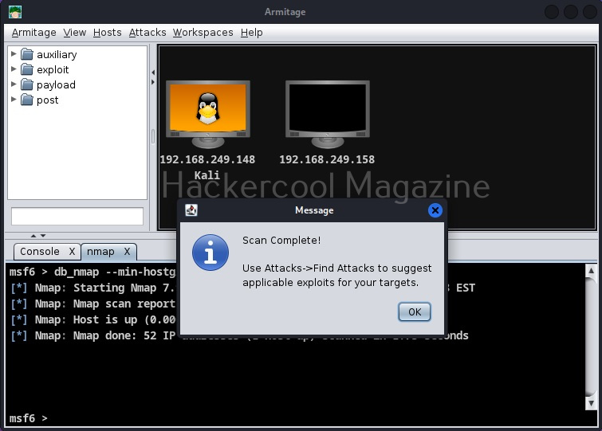
Task: Expand module panel with right splitter arrow
Action: coord(153,82)
